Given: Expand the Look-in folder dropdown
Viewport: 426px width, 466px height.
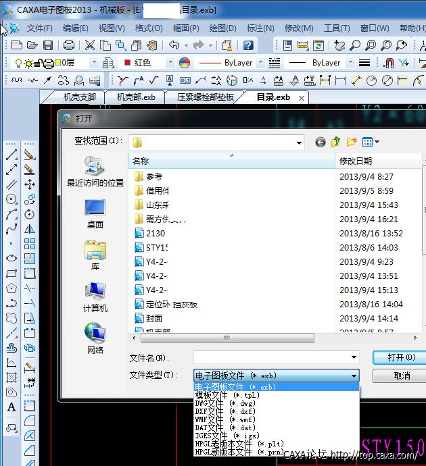Looking at the screenshot, I should pyautogui.click(x=299, y=143).
